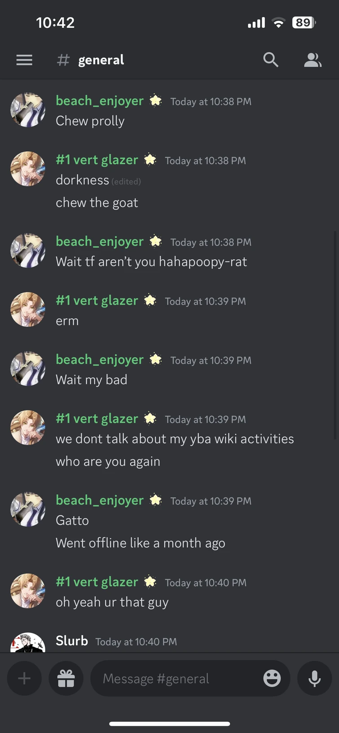Open beach_enjoyer avatar on Chew prolly message
339x733 pixels.
[x=28, y=110]
